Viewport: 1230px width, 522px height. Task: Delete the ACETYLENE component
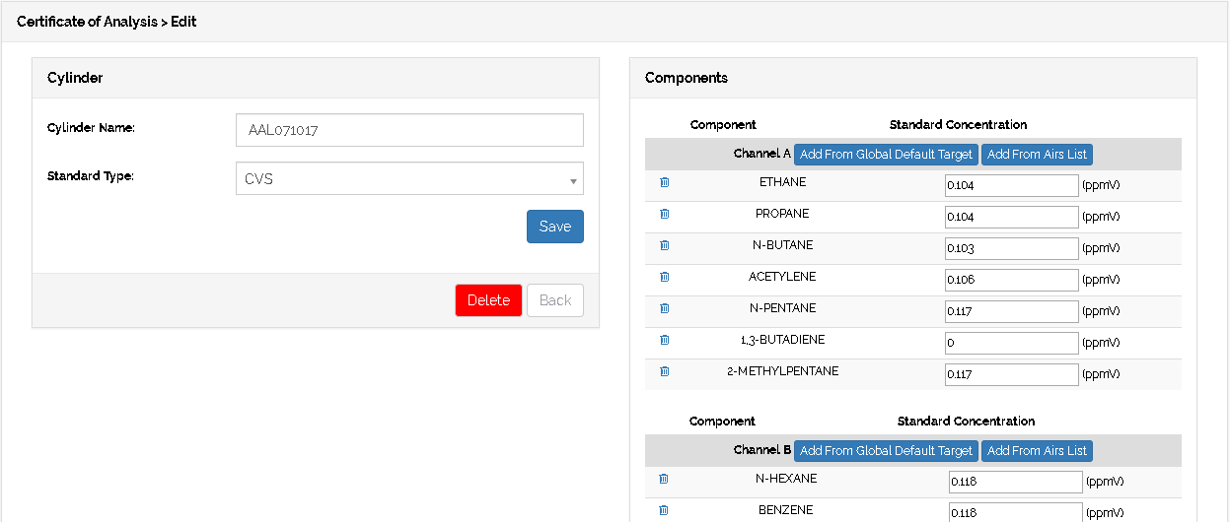click(664, 277)
